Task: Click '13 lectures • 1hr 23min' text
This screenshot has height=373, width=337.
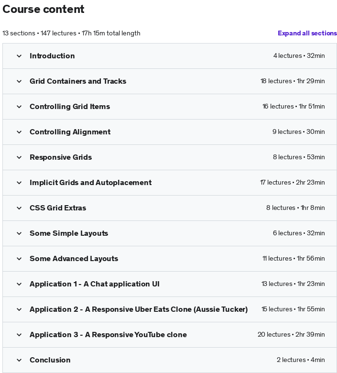Action: pos(293,284)
